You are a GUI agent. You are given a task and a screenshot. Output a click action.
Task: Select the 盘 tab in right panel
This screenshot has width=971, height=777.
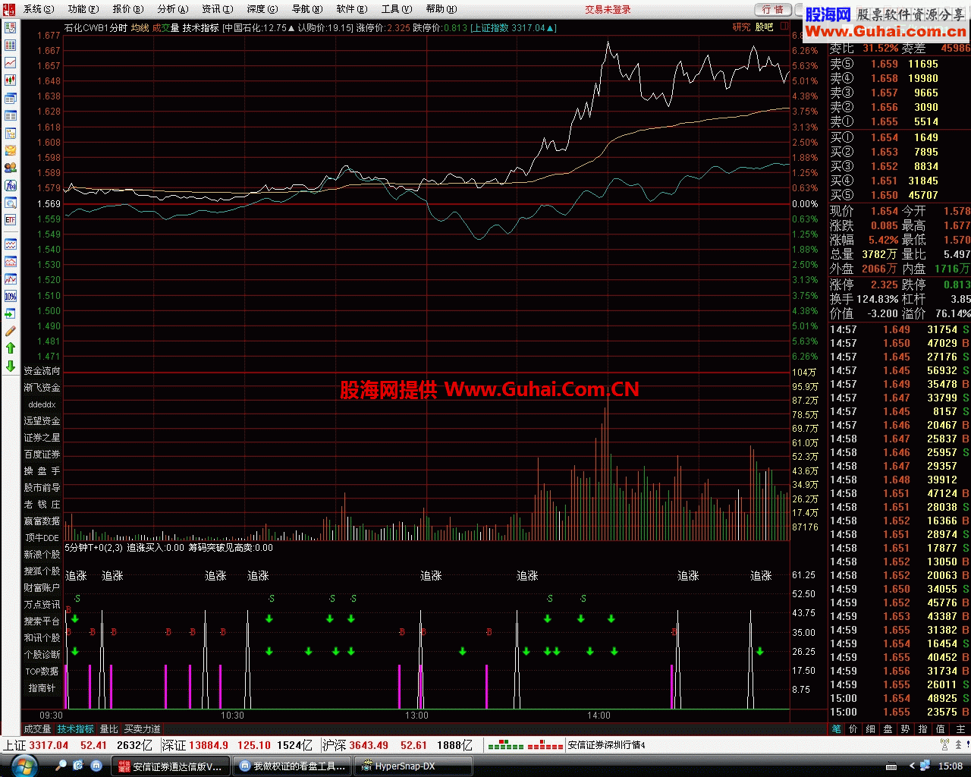click(x=888, y=729)
